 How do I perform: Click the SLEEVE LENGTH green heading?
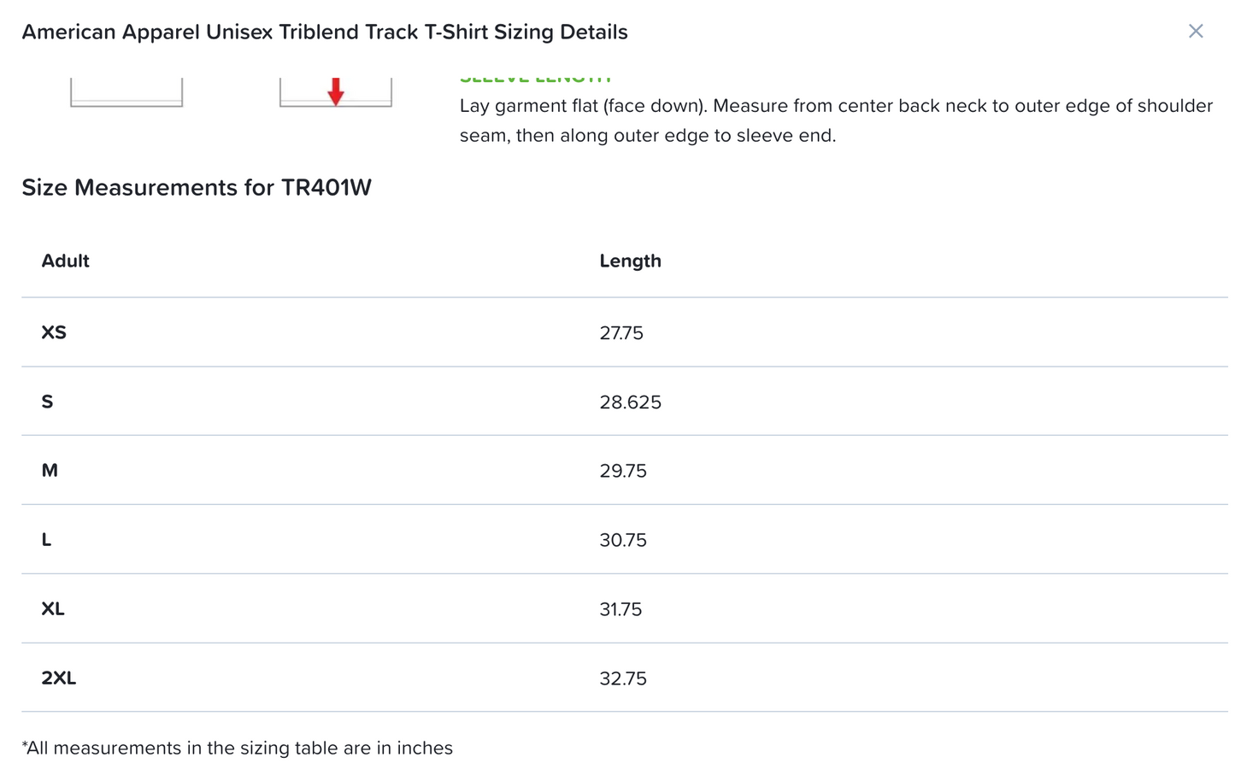536,75
